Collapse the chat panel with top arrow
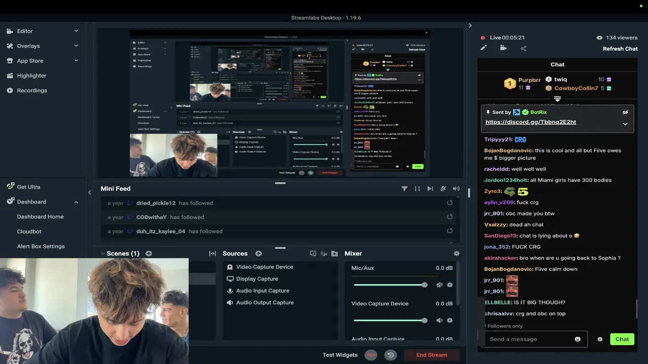This screenshot has width=648, height=364. (x=470, y=25)
